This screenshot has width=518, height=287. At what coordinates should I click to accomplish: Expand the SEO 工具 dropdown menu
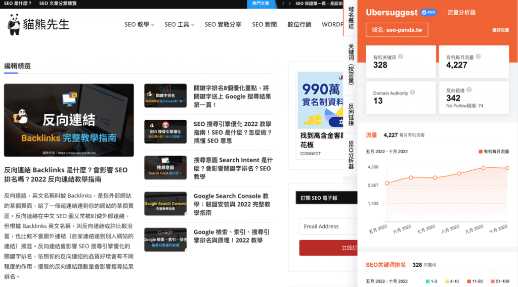179,24
